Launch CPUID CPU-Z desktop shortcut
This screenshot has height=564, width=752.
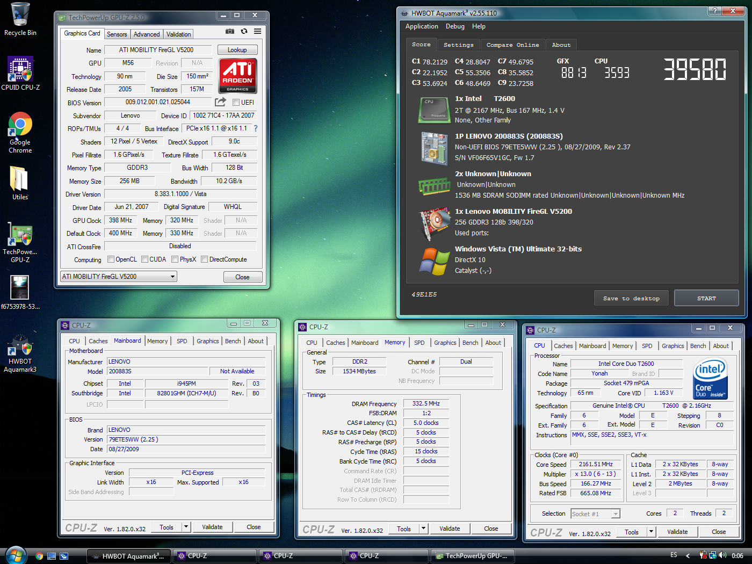click(20, 73)
